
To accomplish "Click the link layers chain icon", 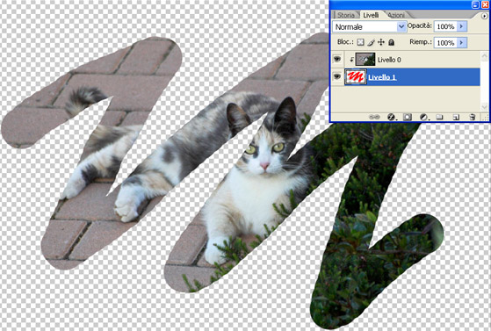I will [x=374, y=117].
